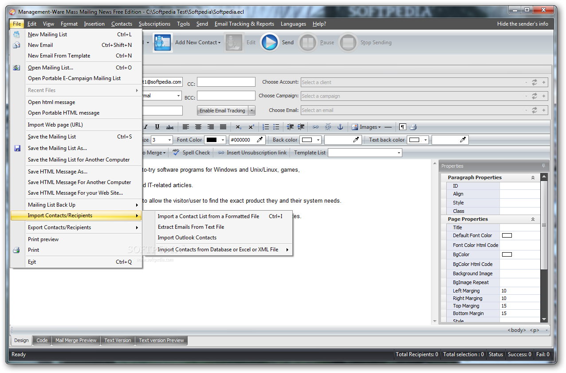
Task: Open the Text back color dropdown arrow
Action: pyautogui.click(x=425, y=140)
